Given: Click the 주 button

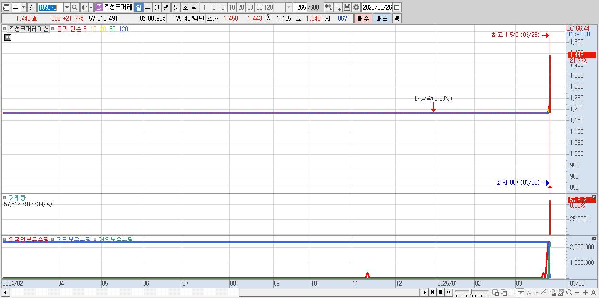Looking at the screenshot, I should click(x=15, y=7).
